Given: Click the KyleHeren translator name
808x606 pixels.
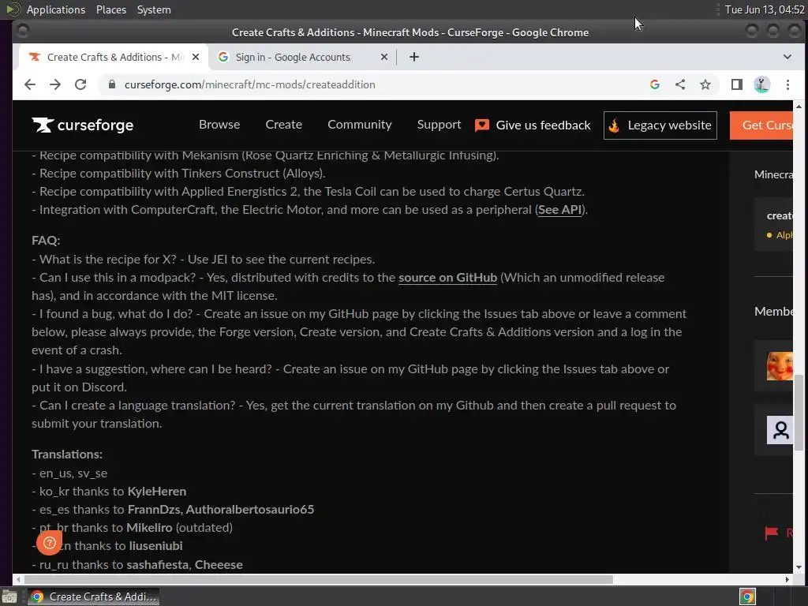Looking at the screenshot, I should [x=157, y=491].
